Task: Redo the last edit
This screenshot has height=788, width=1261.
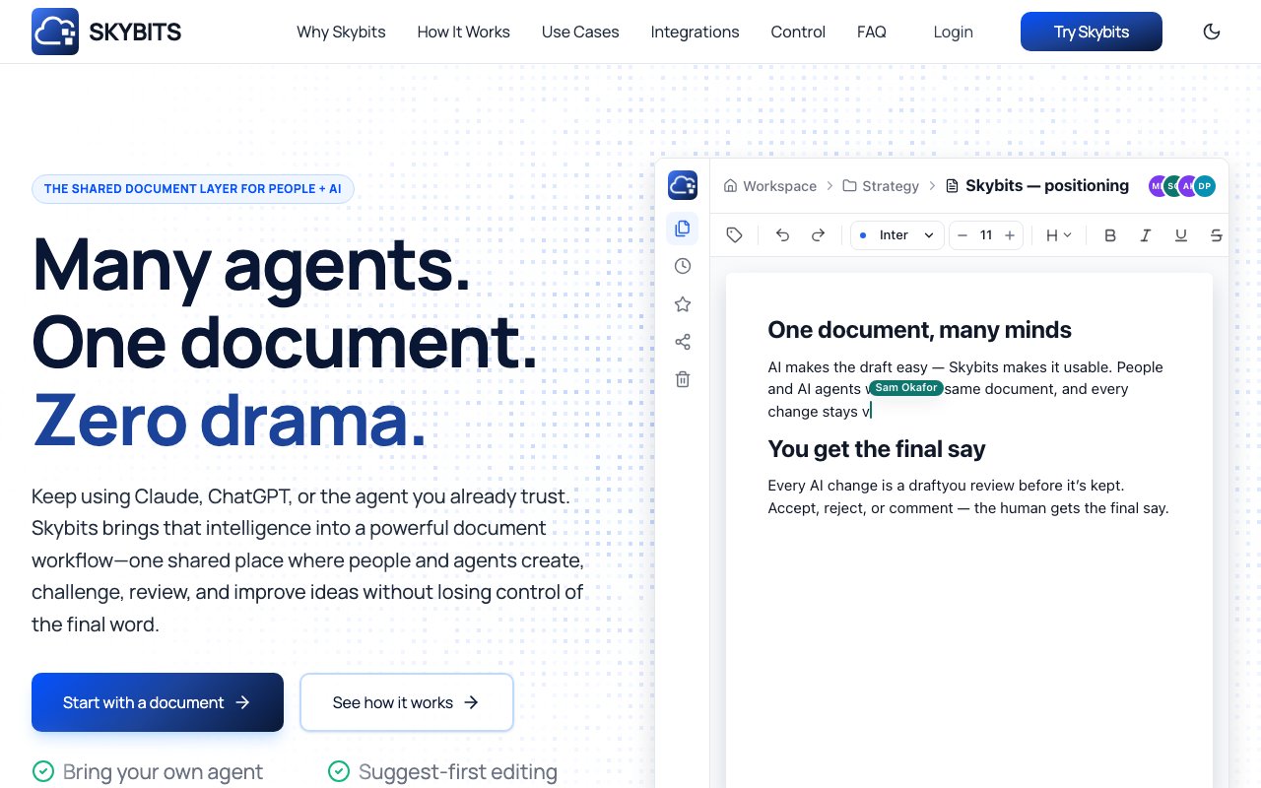Action: point(818,235)
